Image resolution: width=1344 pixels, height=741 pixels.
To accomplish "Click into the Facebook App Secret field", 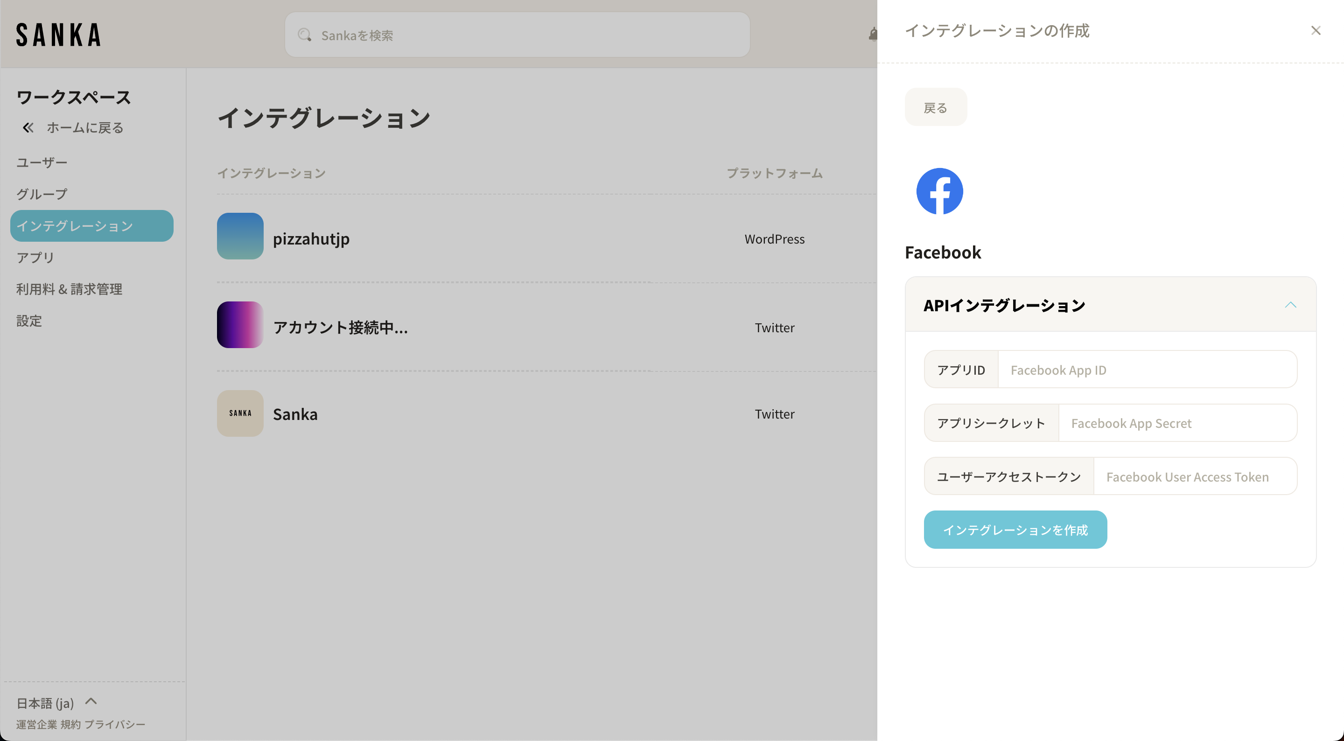I will click(x=1177, y=423).
